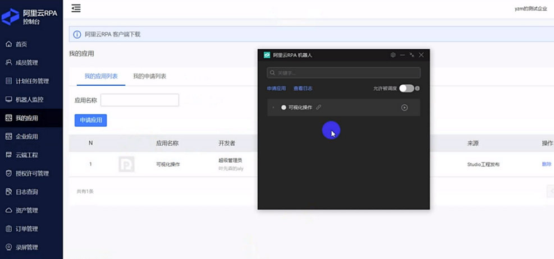The width and height of the screenshot is (554, 259).
Task: Click 可视化操作 name in table row
Action: 168,164
